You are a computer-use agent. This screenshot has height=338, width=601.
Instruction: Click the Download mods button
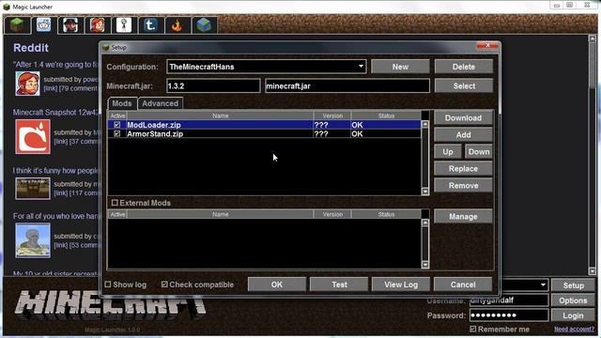click(463, 118)
